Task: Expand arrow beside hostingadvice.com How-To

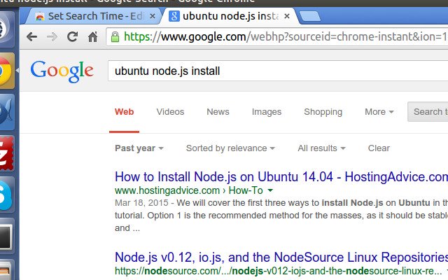Action: [270, 190]
